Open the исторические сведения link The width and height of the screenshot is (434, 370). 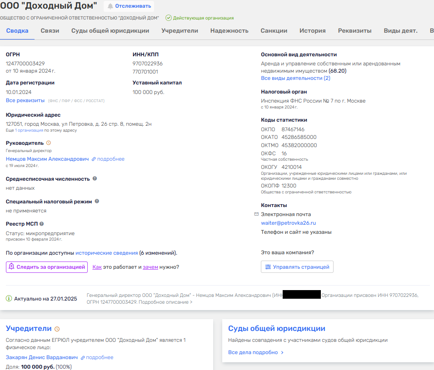(106, 253)
